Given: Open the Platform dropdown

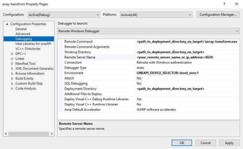Looking at the screenshot, I should 156,15.
